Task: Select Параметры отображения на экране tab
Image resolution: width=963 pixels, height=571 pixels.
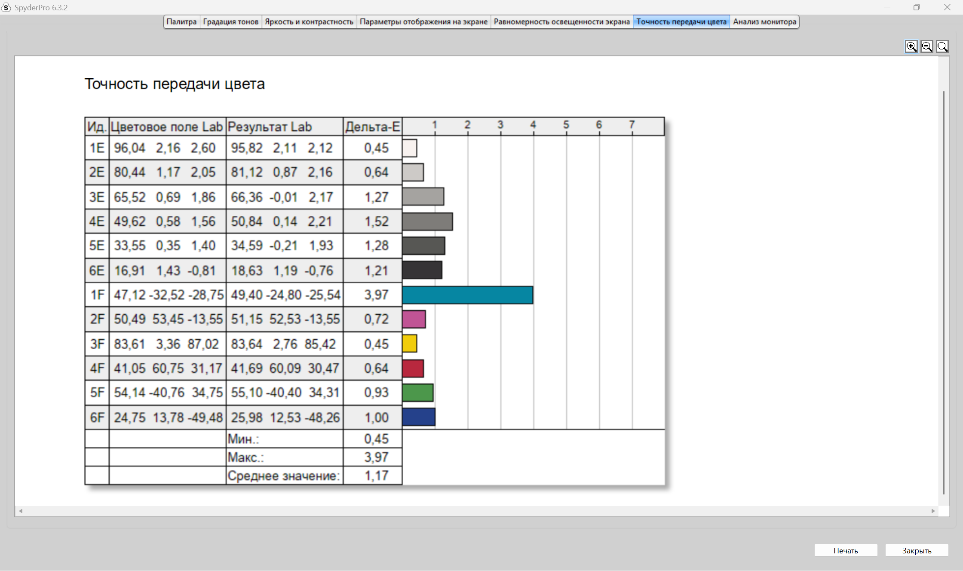Action: tap(423, 21)
